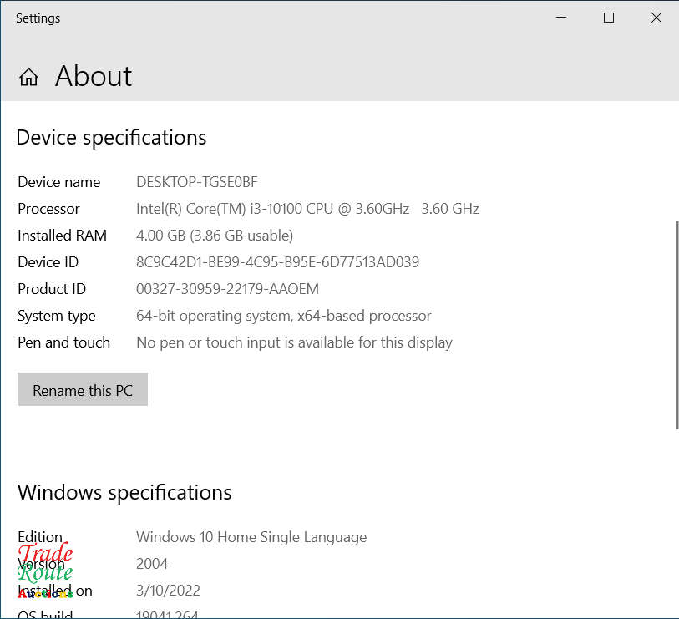Click the Trade Route watermark logo
The height and width of the screenshot is (619, 679).
tap(46, 571)
